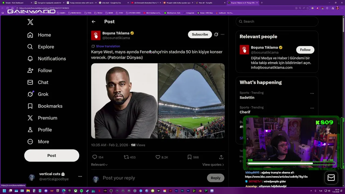Open the EPSTEIN CODEX bookmarks folder

point(133,13)
